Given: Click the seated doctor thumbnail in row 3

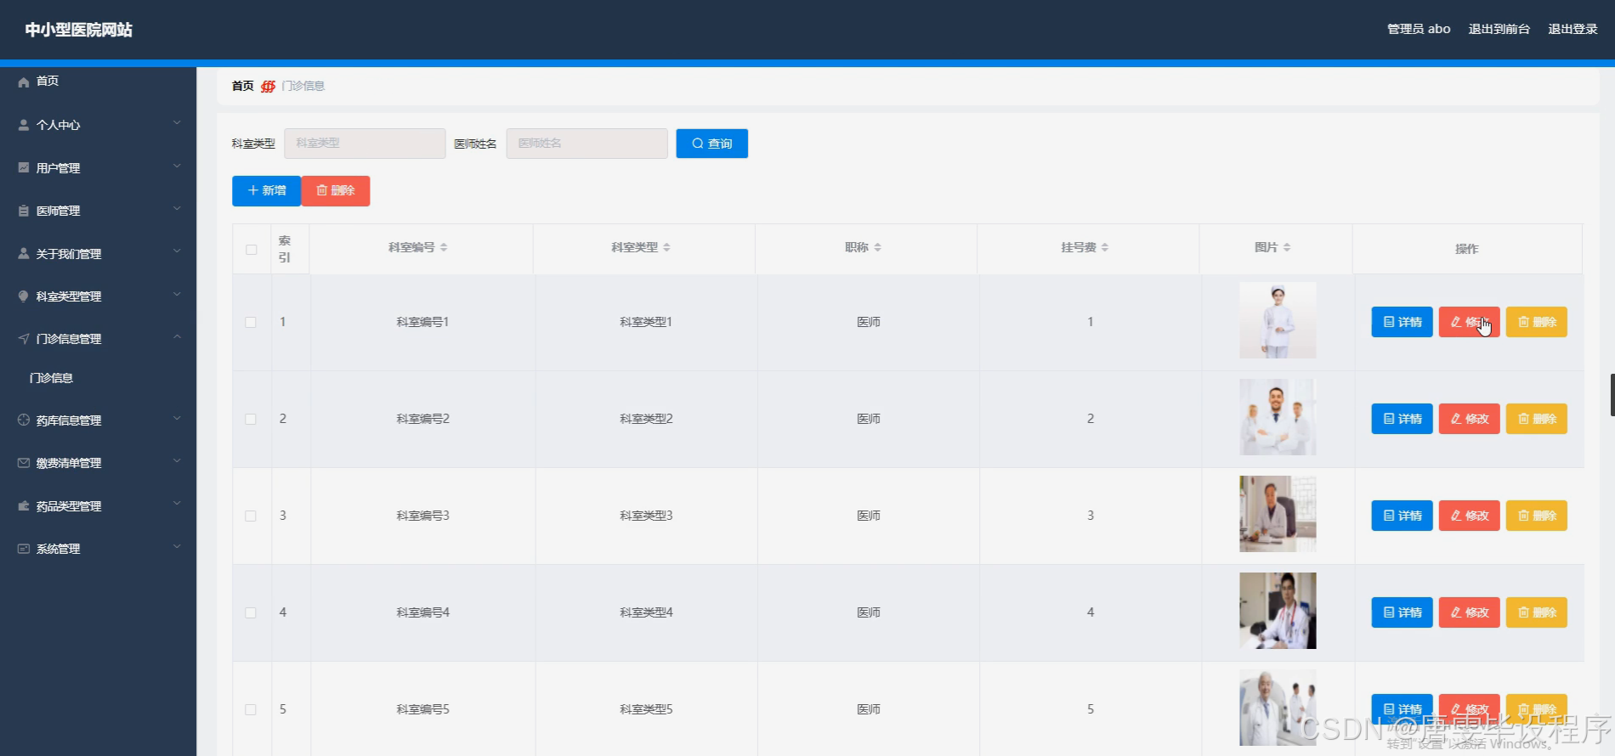Looking at the screenshot, I should [1278, 514].
